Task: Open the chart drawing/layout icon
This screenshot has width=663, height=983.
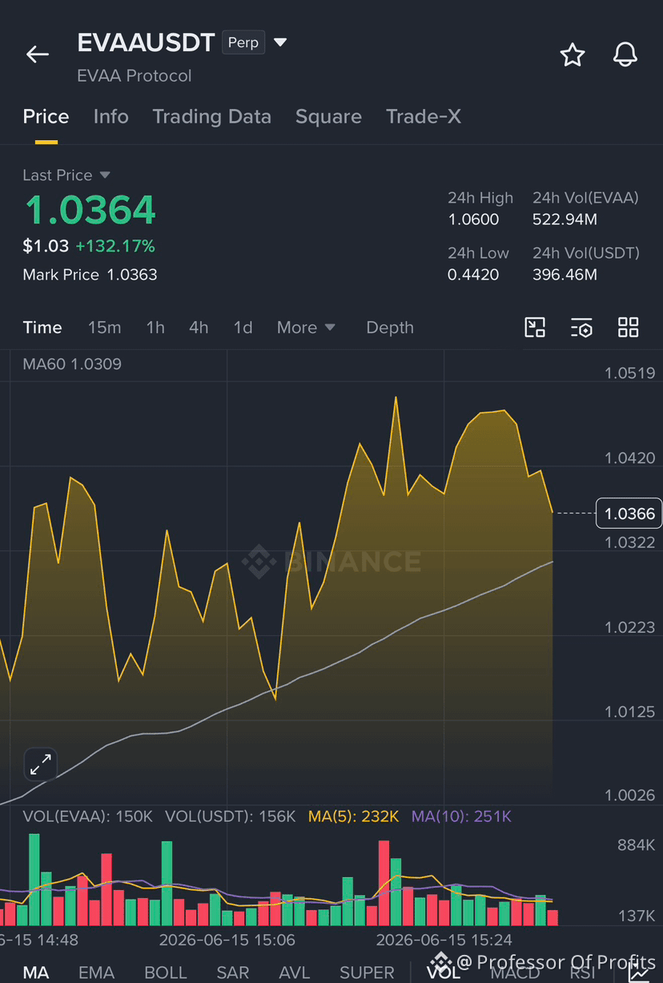Action: point(535,327)
